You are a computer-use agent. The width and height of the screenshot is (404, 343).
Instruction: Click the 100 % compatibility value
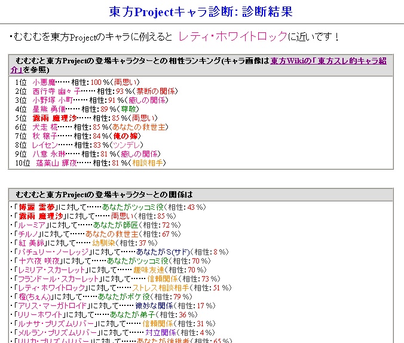[100, 82]
